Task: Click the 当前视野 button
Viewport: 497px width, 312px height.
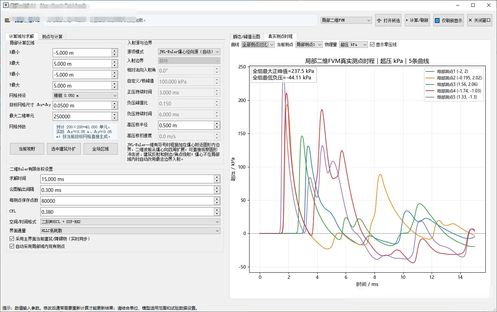Action: (x=27, y=149)
